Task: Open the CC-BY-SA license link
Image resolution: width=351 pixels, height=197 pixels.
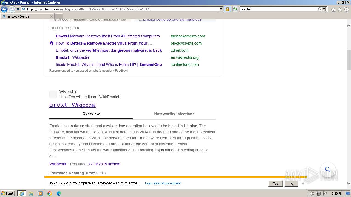Action: (104, 164)
